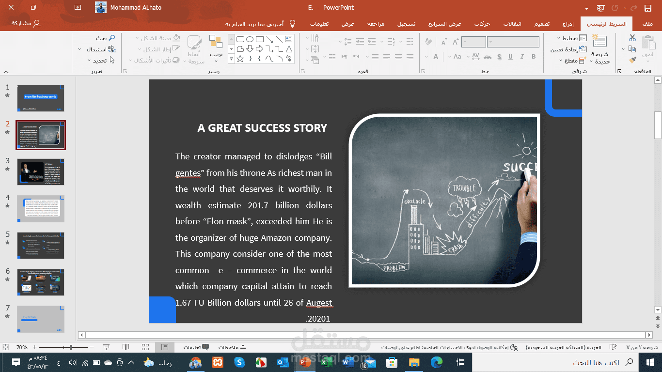Image resolution: width=662 pixels, height=372 pixels.
Task: Open PowerPoint from the Windows taskbar
Action: click(x=305, y=362)
